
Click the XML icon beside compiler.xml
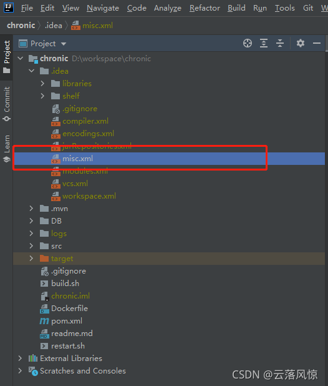click(x=55, y=121)
